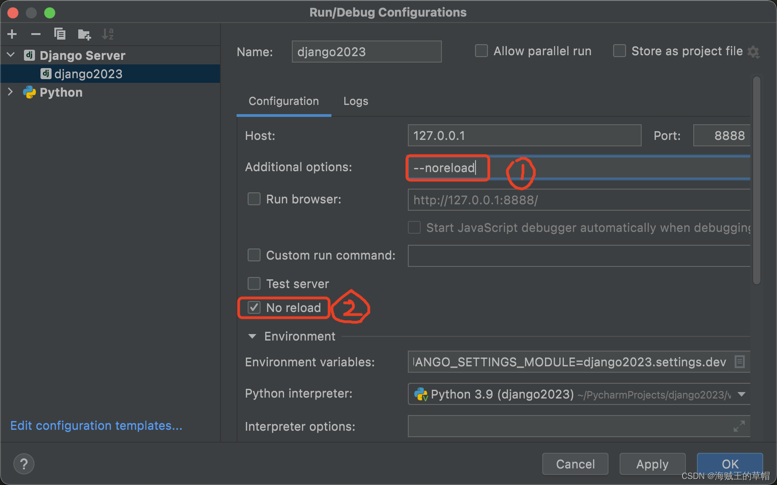This screenshot has width=777, height=485.
Task: Copy the django2023 configuration
Action: (59, 34)
